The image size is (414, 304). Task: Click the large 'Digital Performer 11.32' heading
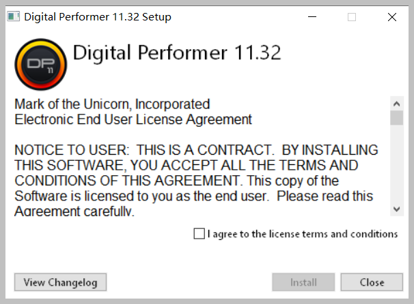tap(177, 52)
